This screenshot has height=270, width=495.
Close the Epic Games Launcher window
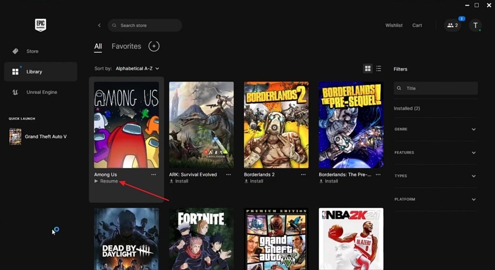tap(489, 5)
